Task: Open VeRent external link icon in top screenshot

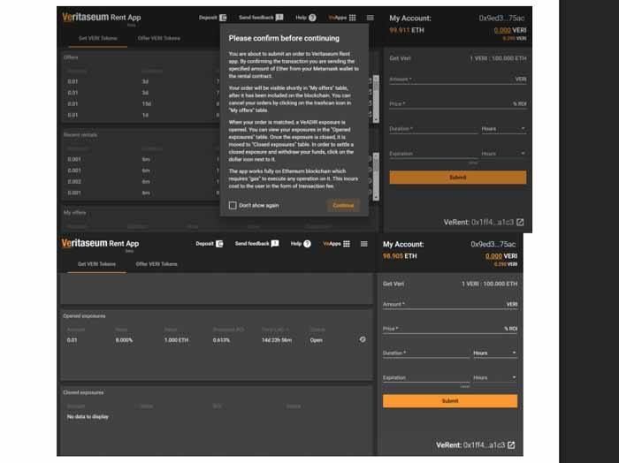Action: click(x=520, y=222)
